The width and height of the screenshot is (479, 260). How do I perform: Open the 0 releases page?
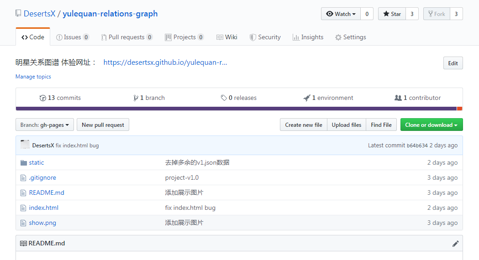tap(238, 98)
